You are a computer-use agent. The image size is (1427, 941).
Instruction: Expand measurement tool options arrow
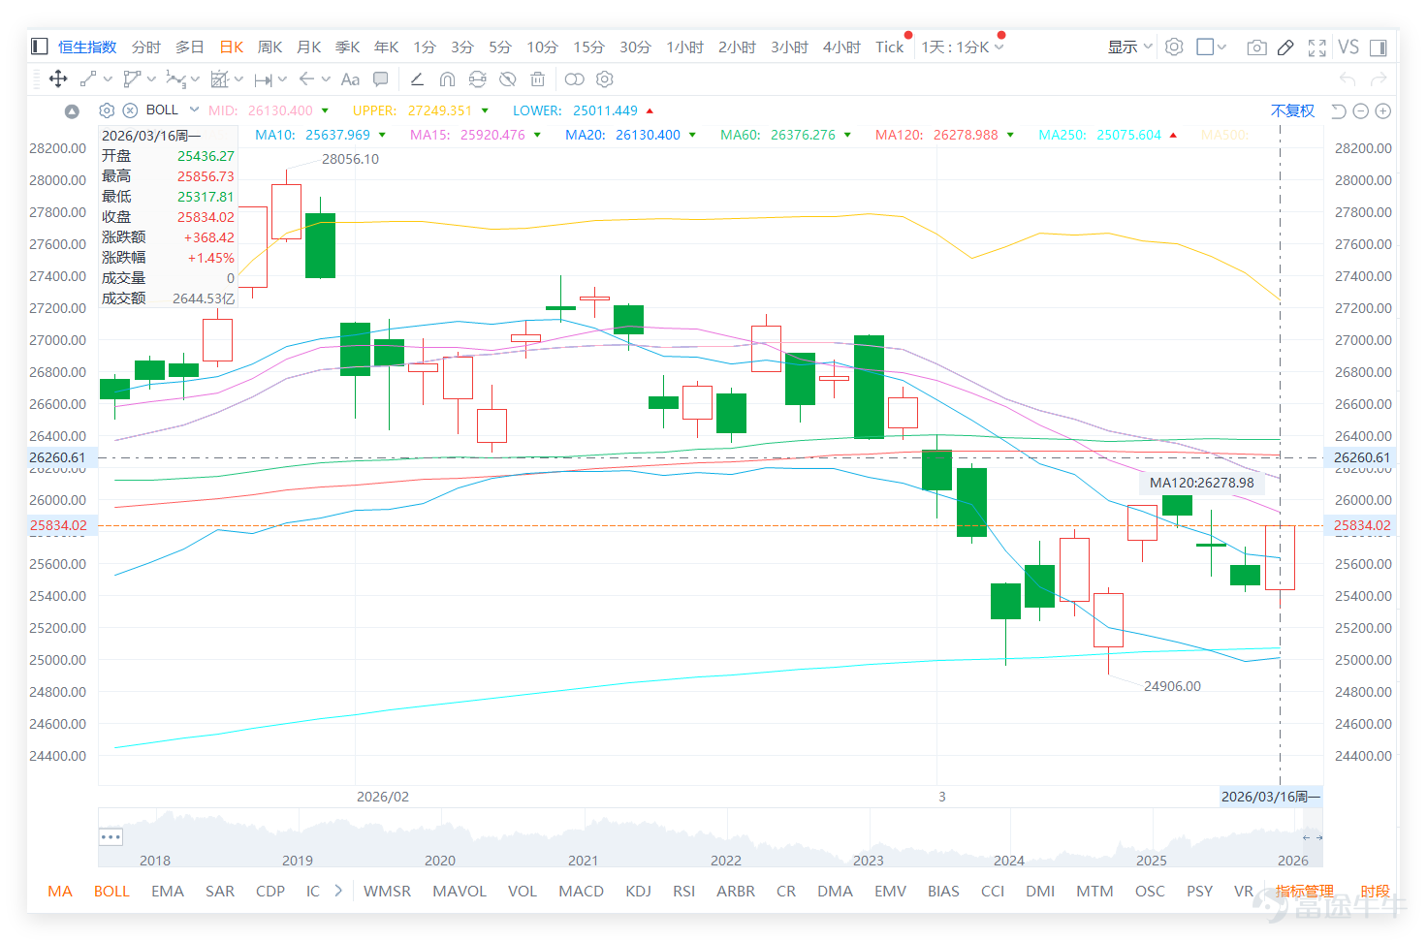[x=238, y=79]
